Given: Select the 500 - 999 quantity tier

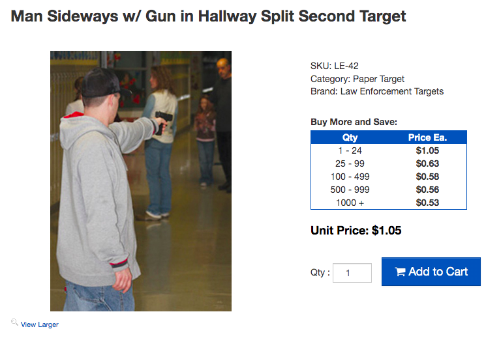Looking at the screenshot, I should [350, 190].
